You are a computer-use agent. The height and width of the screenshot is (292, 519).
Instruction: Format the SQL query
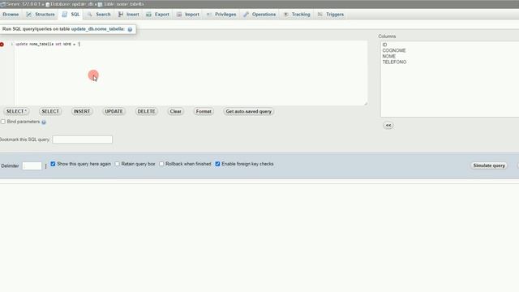click(204, 112)
